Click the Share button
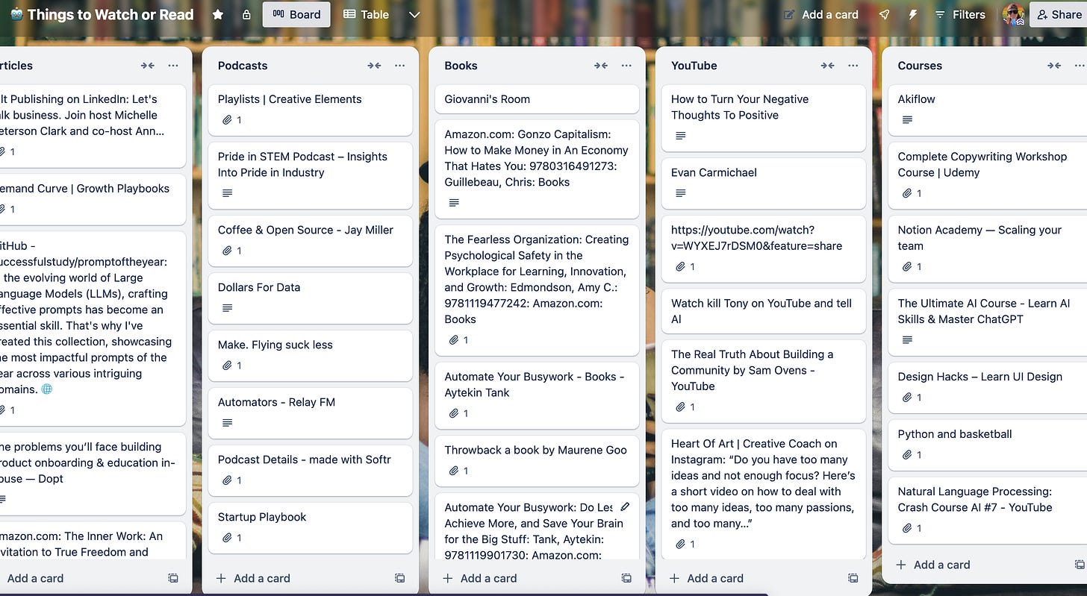 [x=1059, y=14]
